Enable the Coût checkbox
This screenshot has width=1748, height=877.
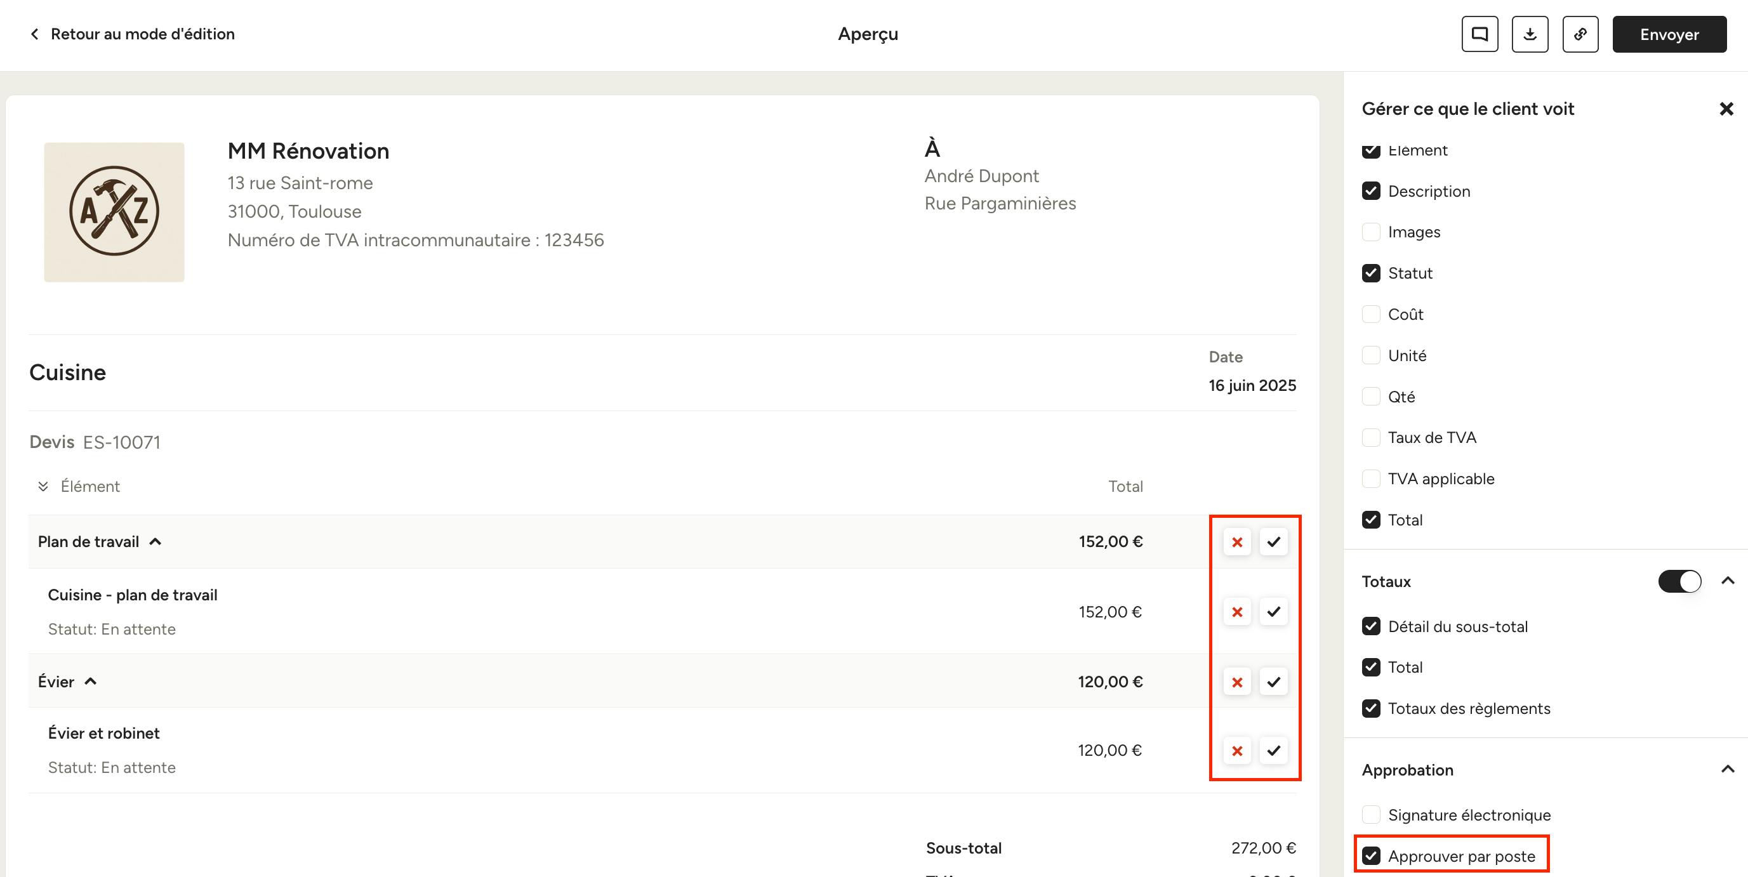(x=1371, y=314)
